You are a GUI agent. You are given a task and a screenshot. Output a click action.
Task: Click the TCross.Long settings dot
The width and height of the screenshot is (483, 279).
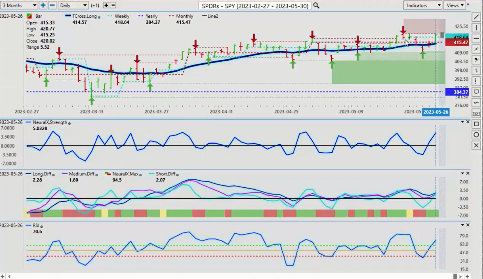coord(99,17)
